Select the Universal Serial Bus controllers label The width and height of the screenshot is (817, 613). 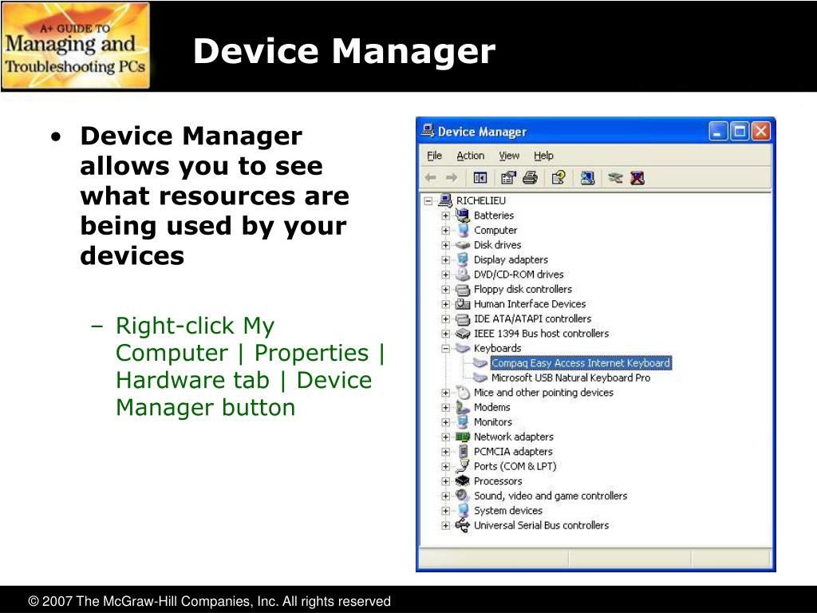[x=541, y=525]
